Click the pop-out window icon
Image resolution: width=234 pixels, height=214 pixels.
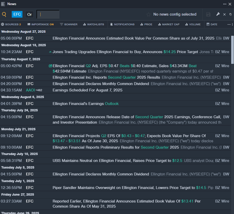[x=230, y=14]
